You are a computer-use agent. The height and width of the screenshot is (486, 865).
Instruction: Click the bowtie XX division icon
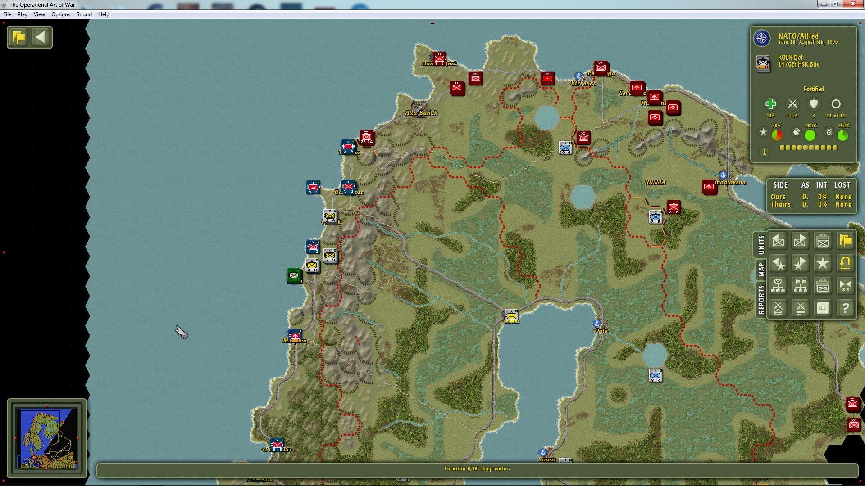[x=846, y=286]
